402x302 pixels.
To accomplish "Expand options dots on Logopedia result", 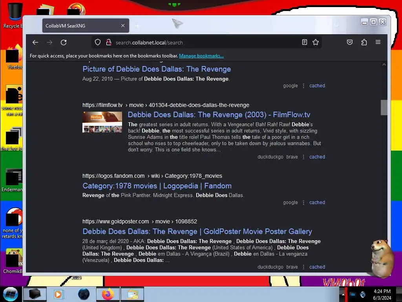I will (x=303, y=203).
